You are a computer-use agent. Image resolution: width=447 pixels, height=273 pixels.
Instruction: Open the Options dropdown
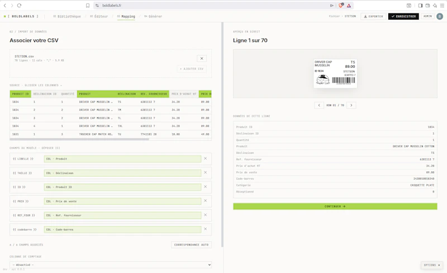431,265
